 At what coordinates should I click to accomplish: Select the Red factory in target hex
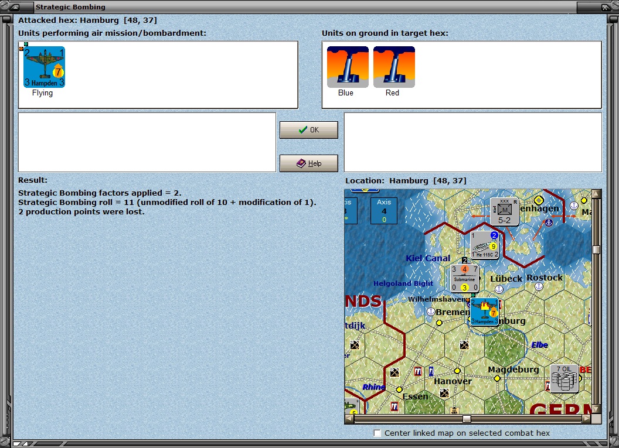click(x=394, y=67)
